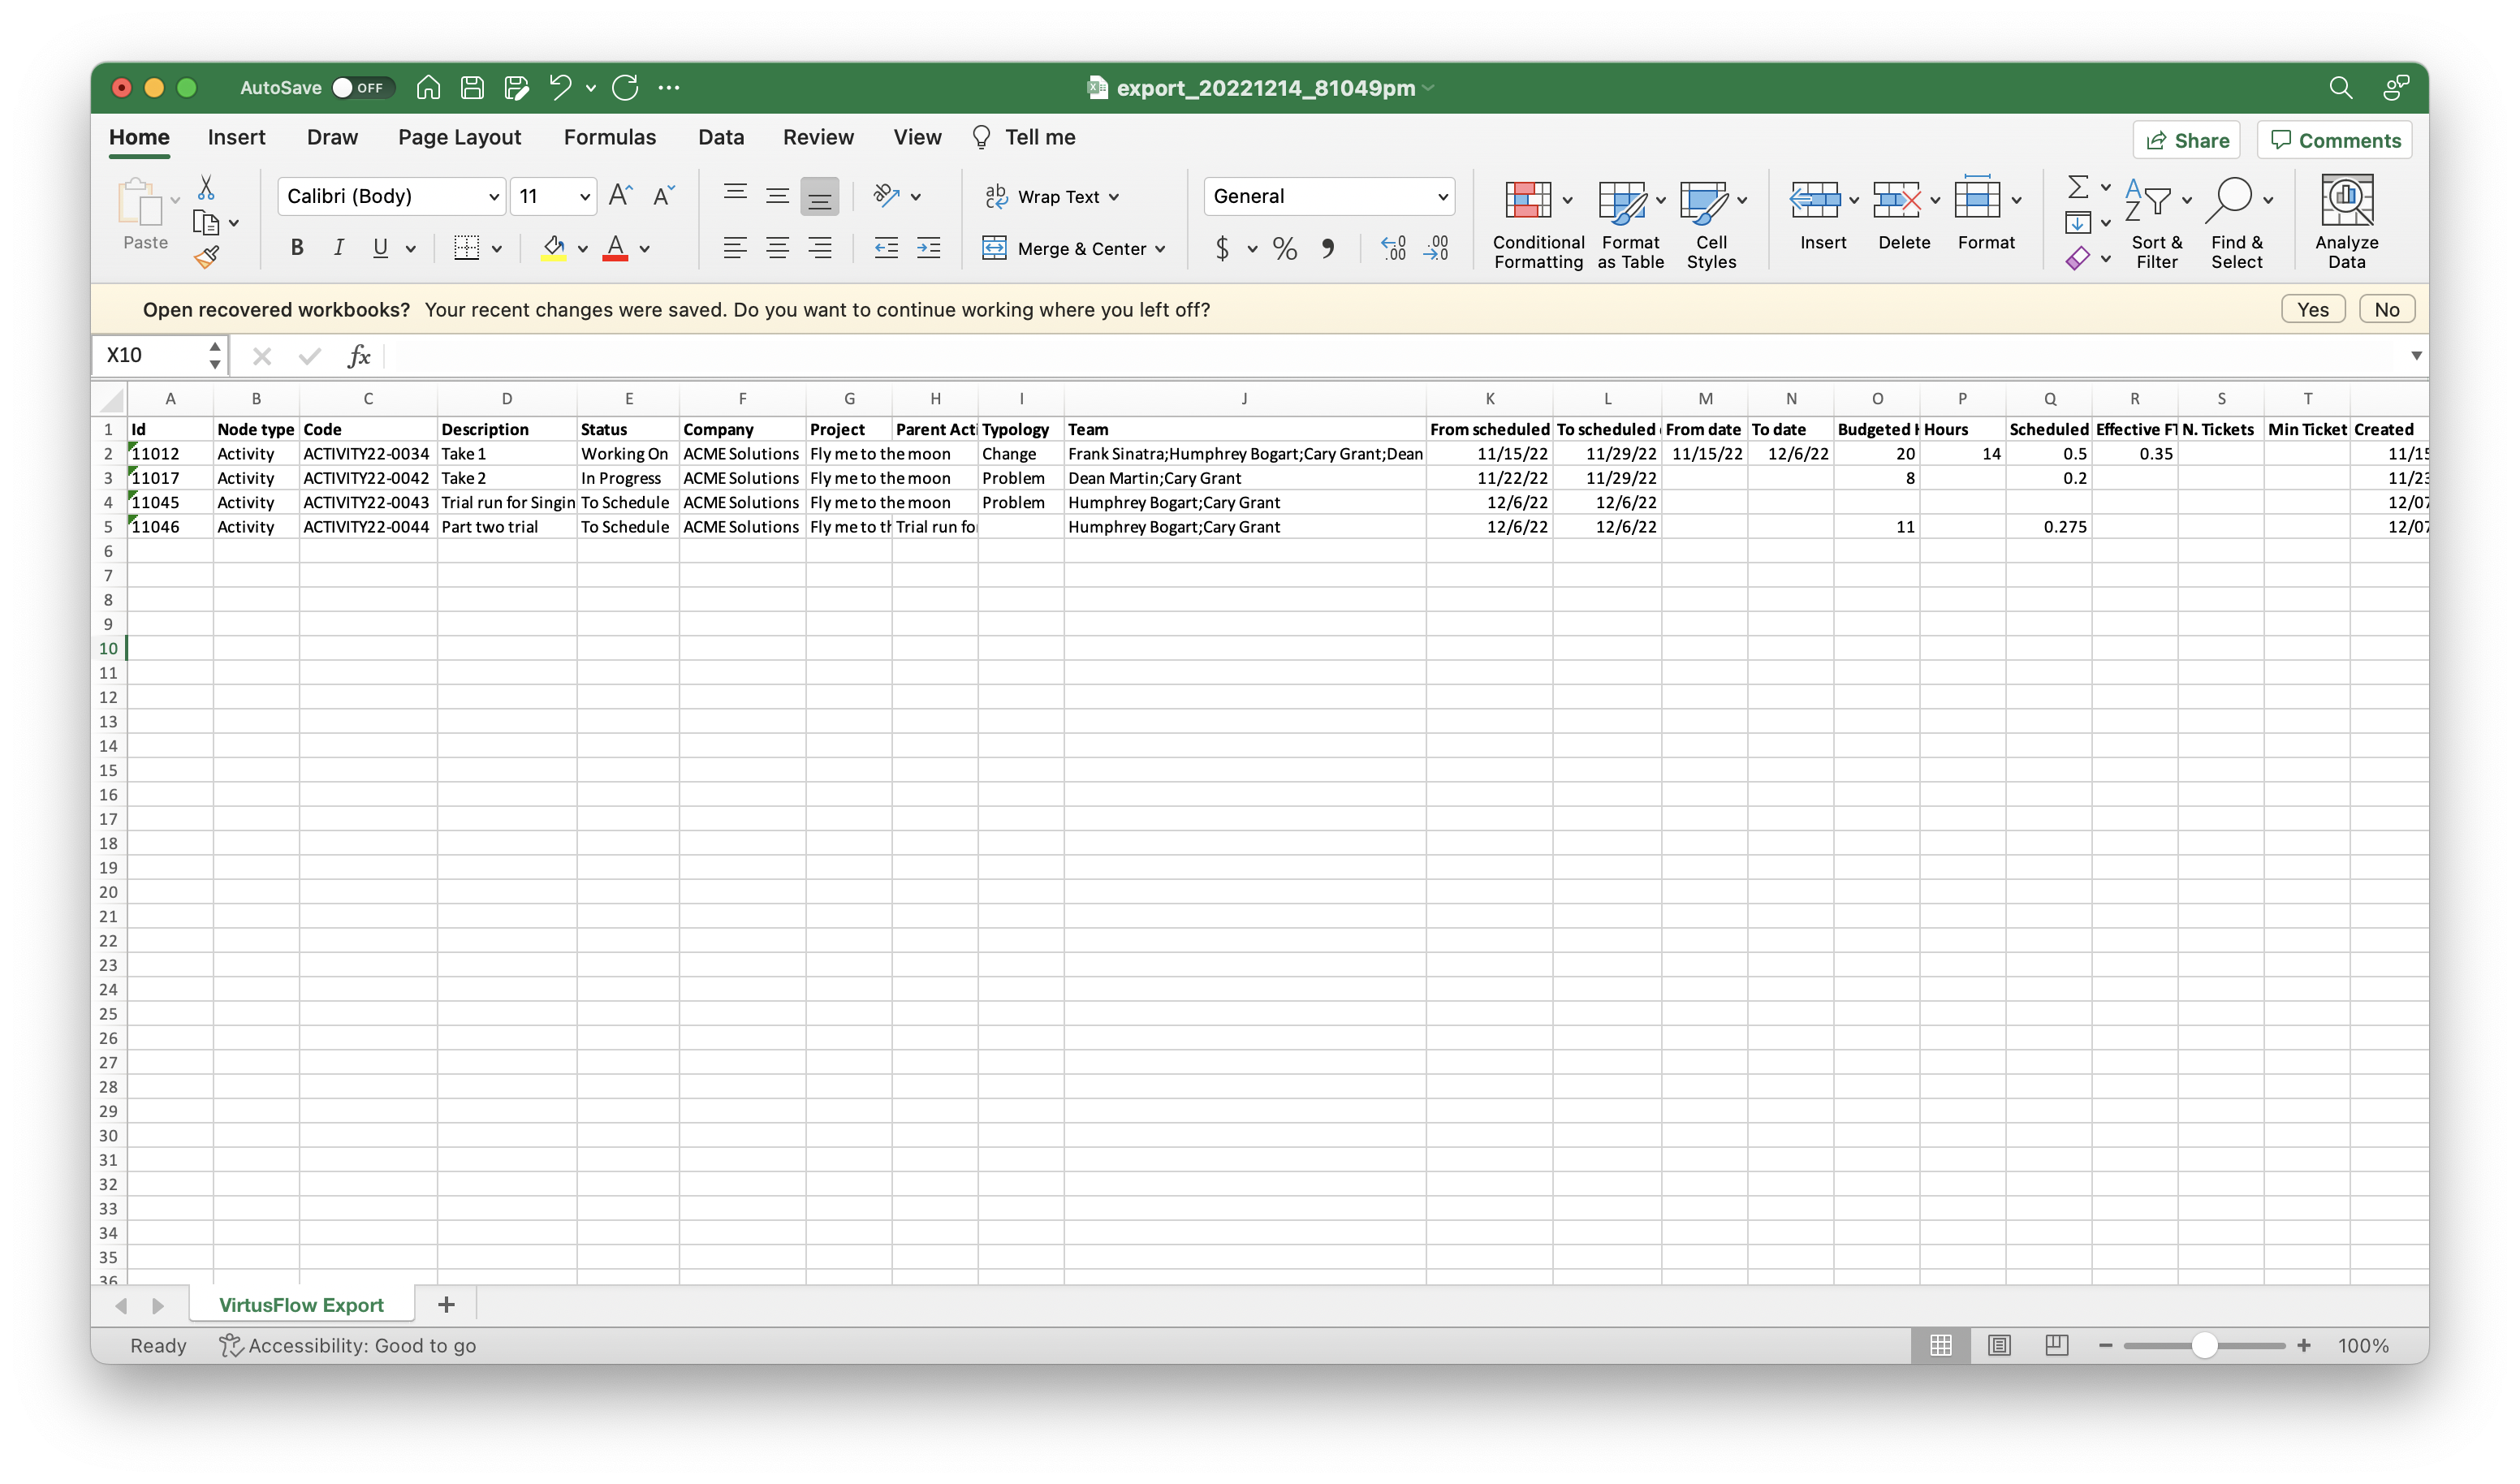This screenshot has height=1484, width=2520.
Task: Click the zoom slider handle
Action: 2204,1345
